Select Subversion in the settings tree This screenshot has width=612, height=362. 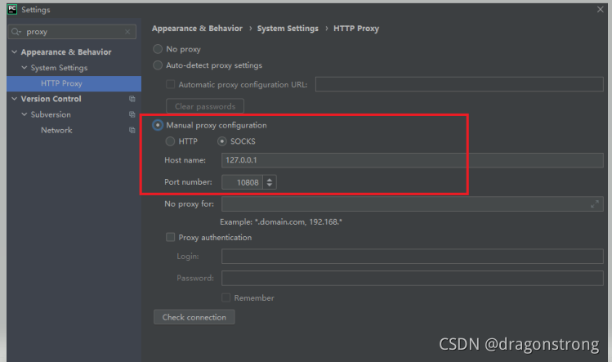(x=51, y=114)
